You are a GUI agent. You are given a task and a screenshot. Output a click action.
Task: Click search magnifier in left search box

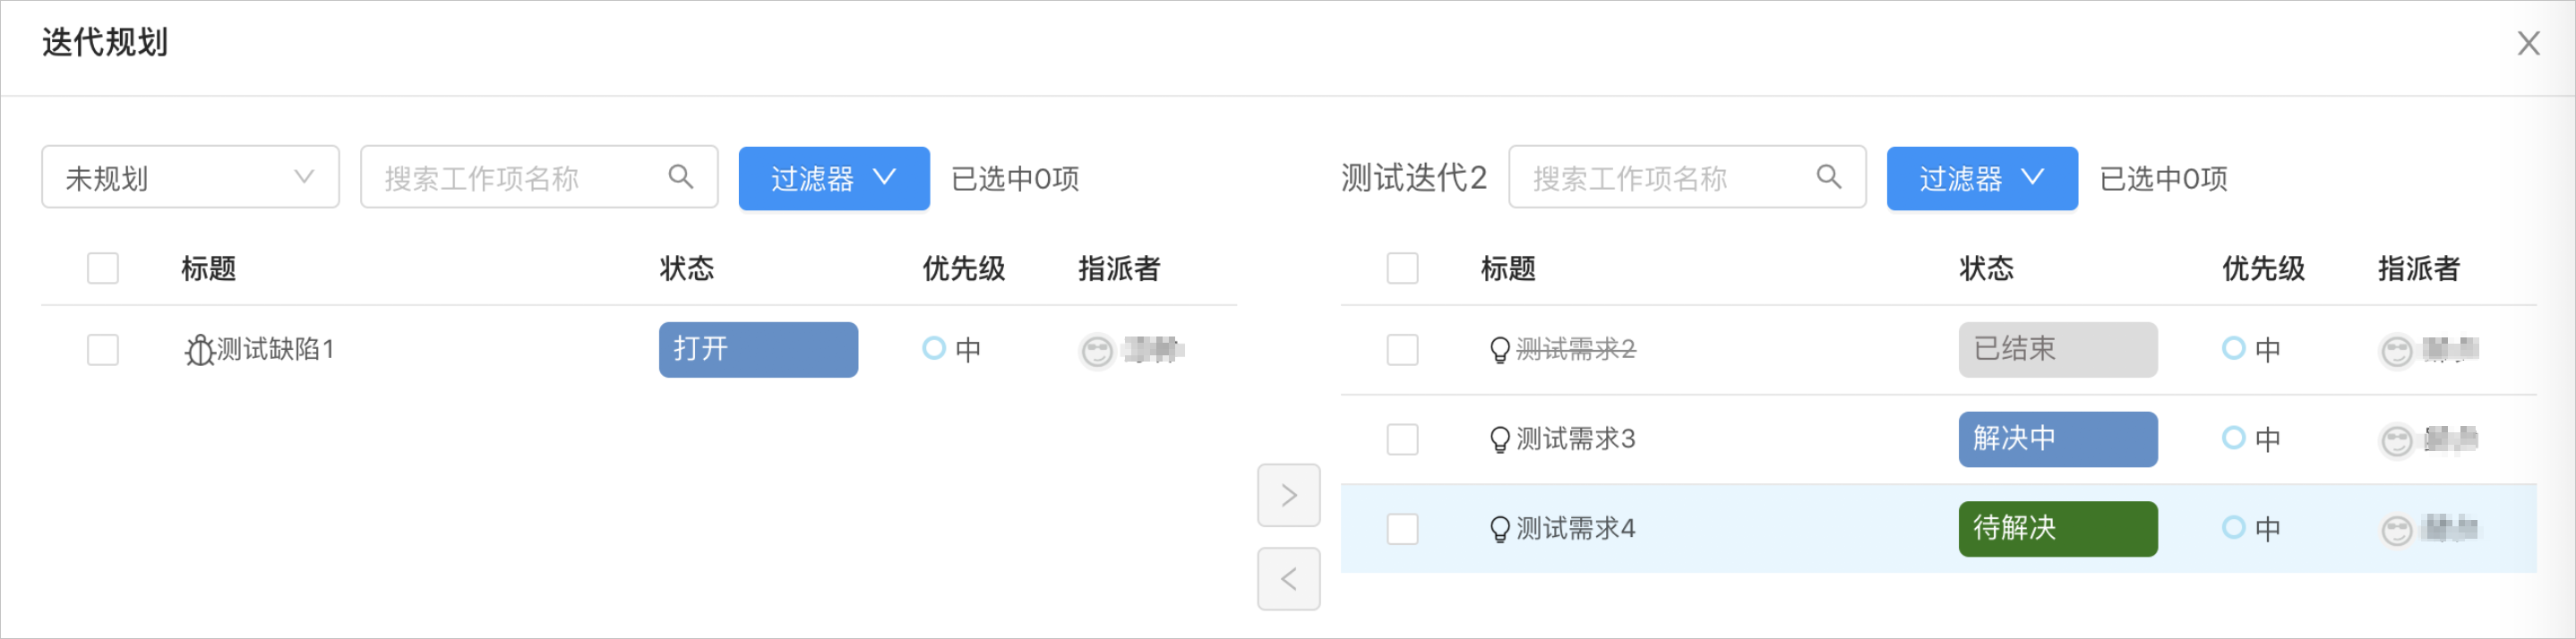[x=681, y=176]
